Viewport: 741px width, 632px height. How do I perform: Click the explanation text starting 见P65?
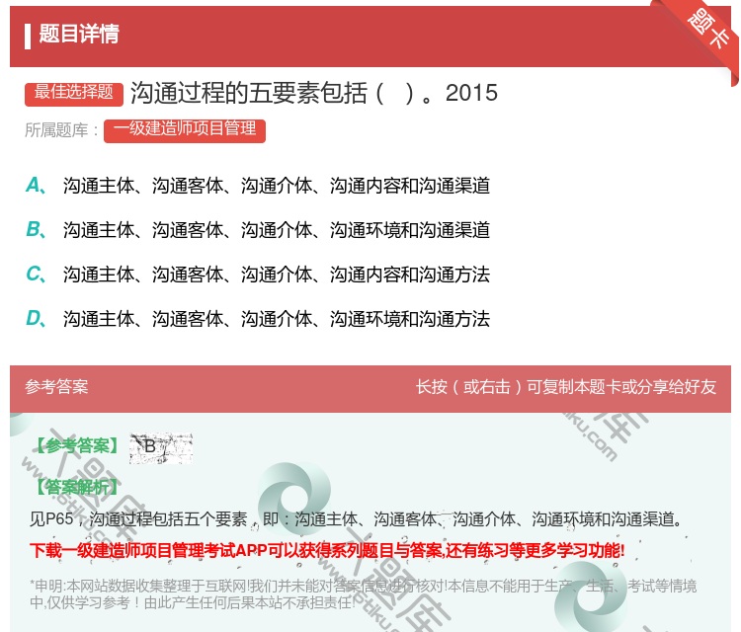click(357, 519)
